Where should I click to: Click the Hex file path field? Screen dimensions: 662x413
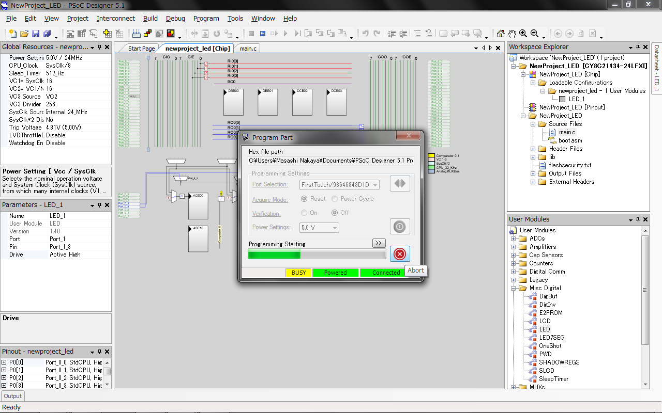point(331,161)
